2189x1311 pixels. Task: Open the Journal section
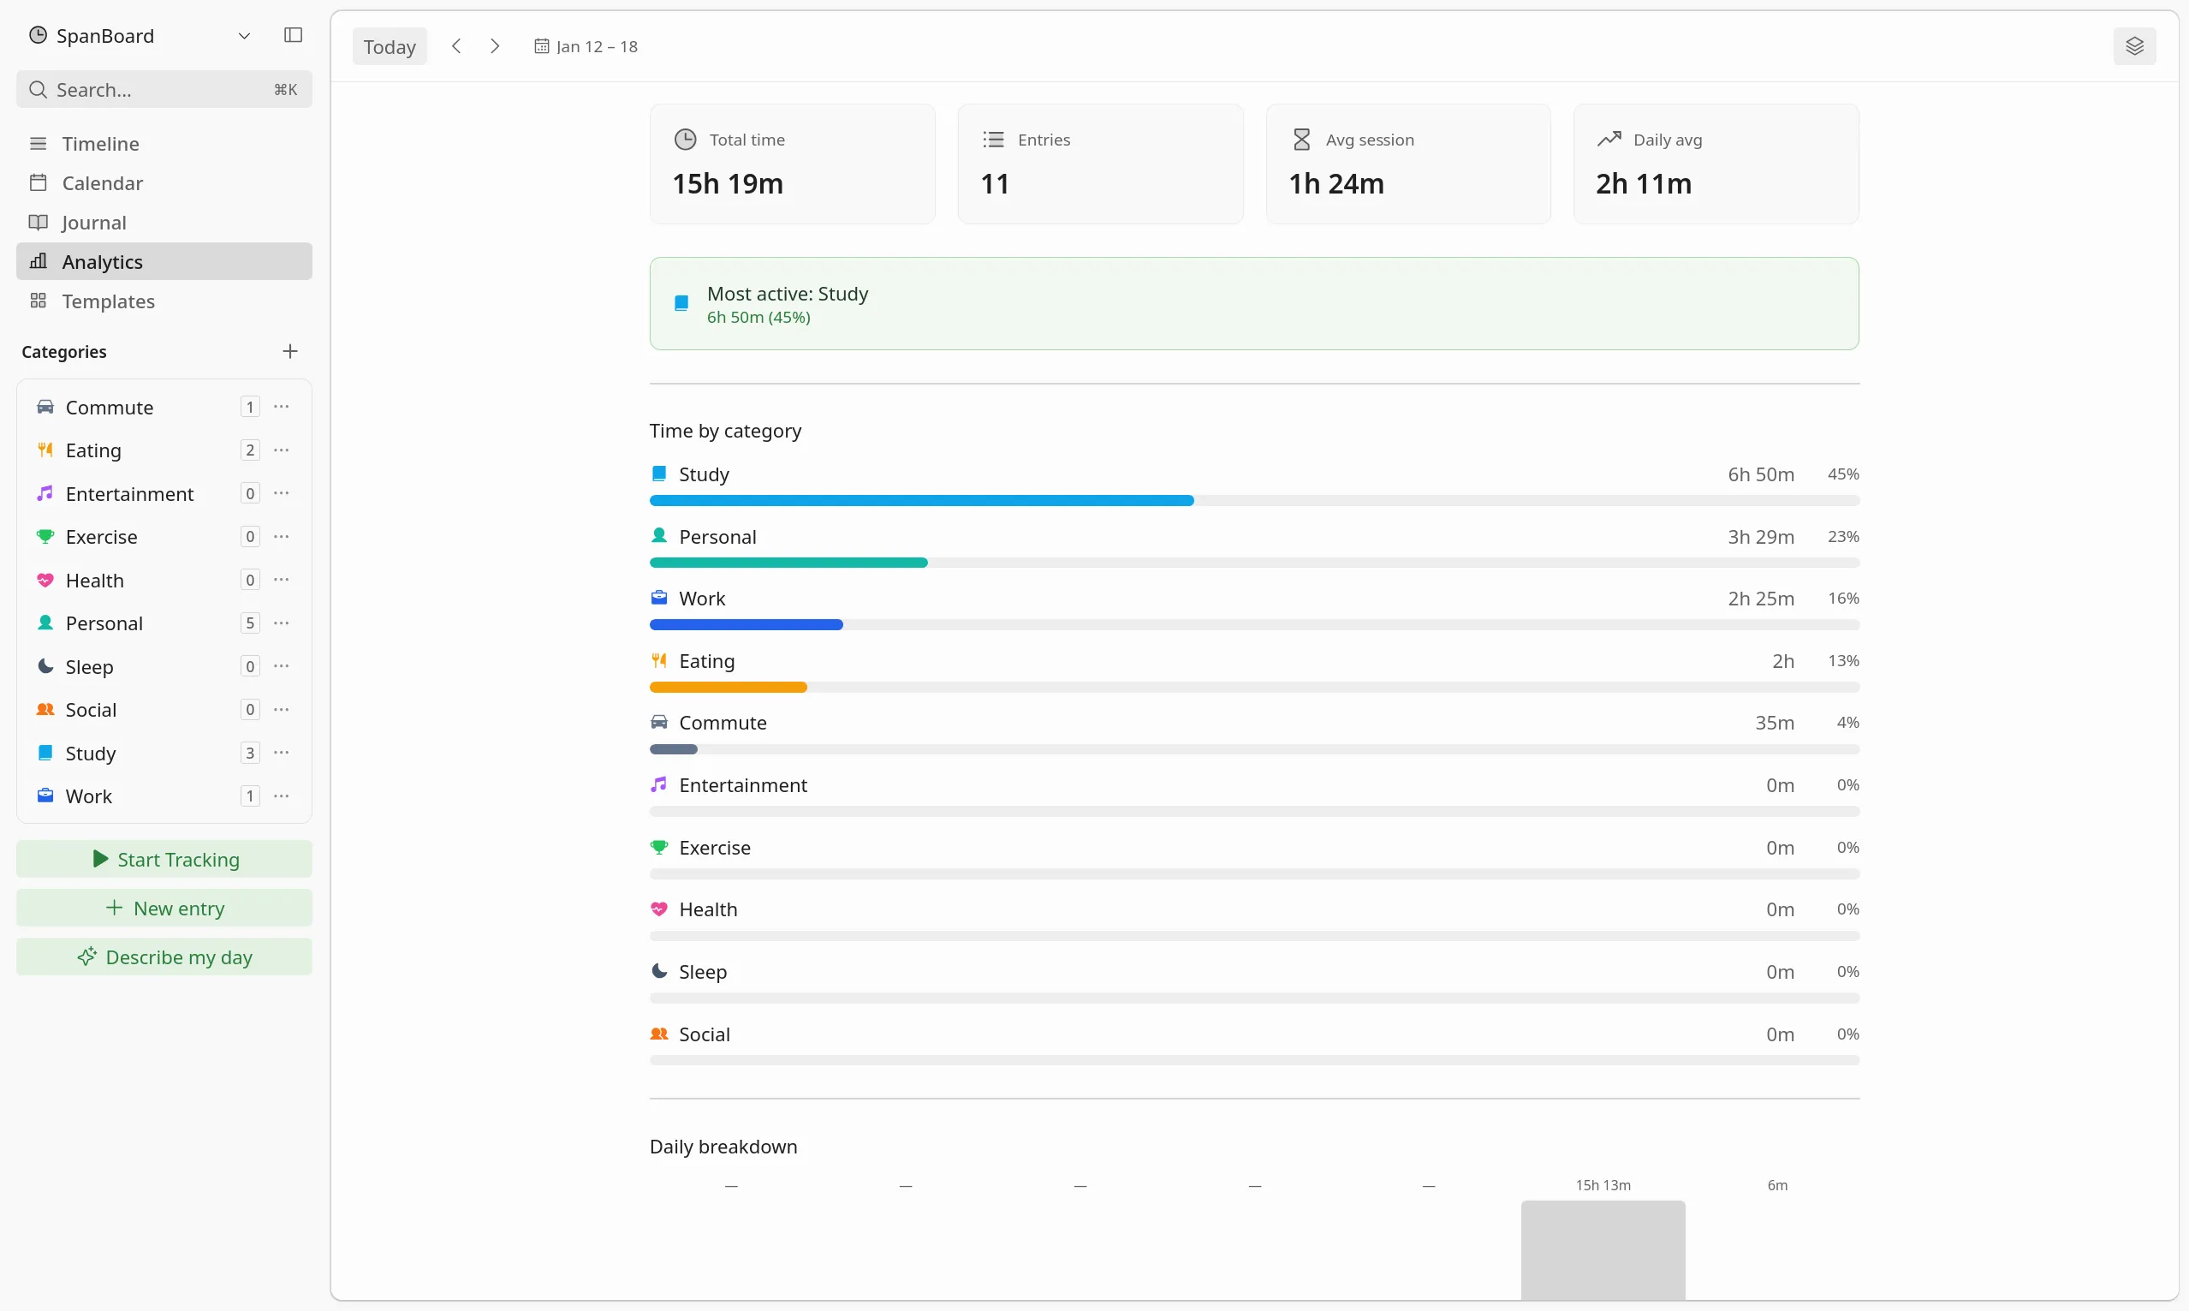pyautogui.click(x=93, y=223)
